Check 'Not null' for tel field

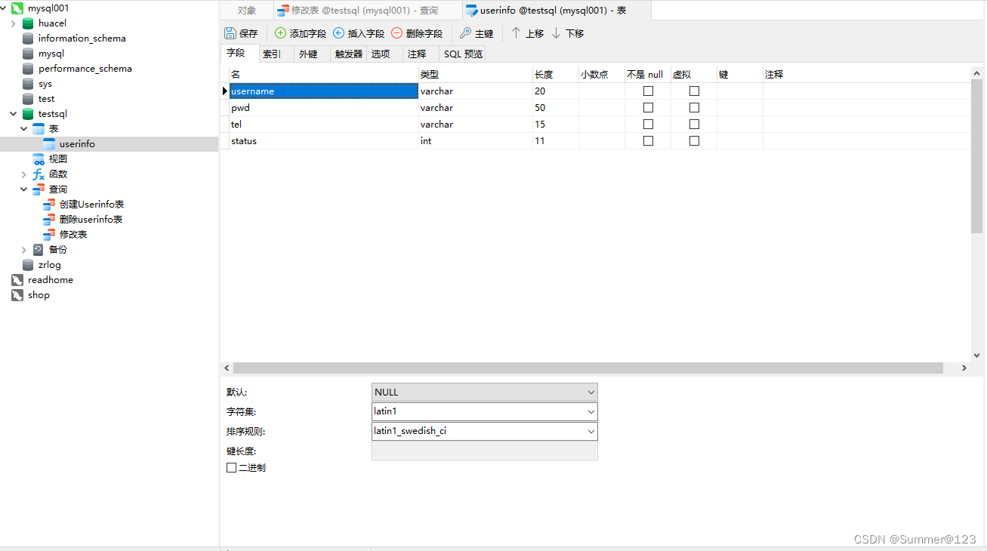[x=648, y=124]
